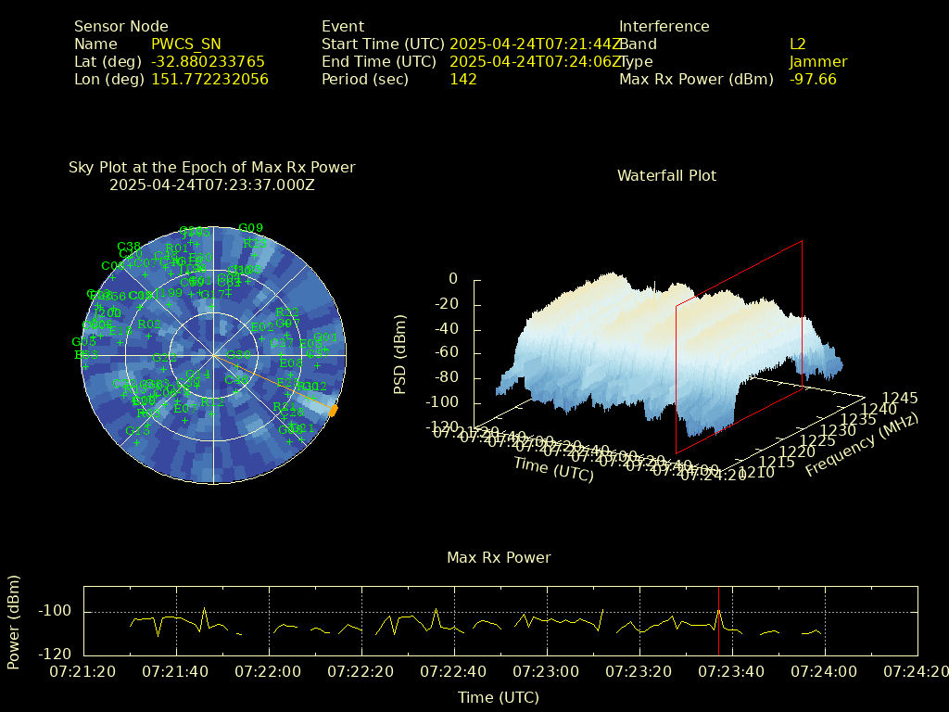Click the Waterfall Plot title
This screenshot has width=949, height=712.
click(666, 175)
